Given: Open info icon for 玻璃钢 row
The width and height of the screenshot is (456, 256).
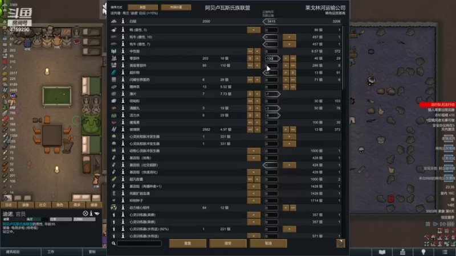Looking at the screenshot, I should [123, 130].
